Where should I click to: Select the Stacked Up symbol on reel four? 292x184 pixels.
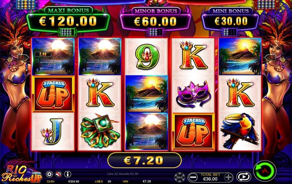(193, 132)
